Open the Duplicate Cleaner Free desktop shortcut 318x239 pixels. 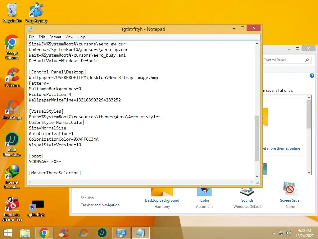tap(12, 209)
